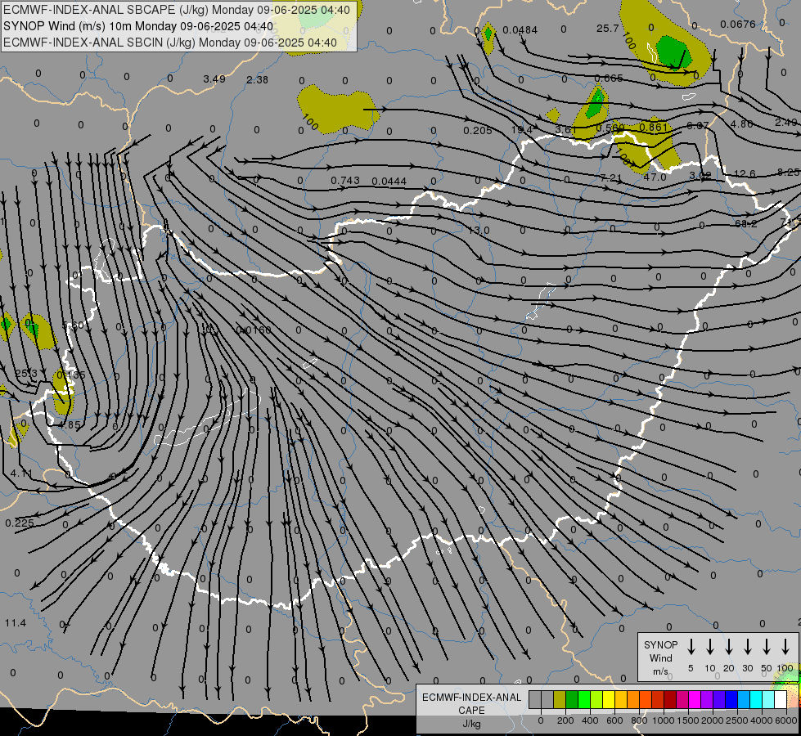Click the 4.11 value on the map
This screenshot has height=736, width=801.
(x=21, y=473)
